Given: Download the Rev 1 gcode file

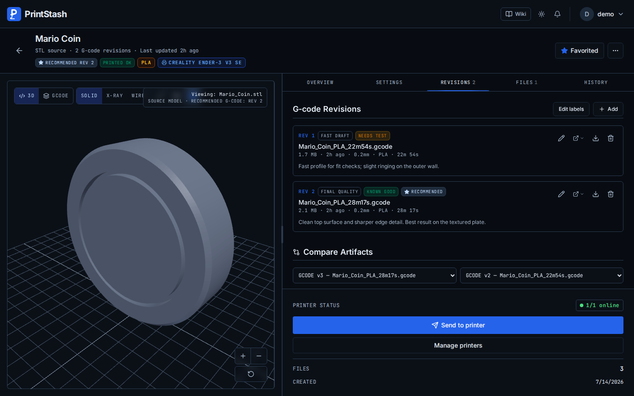Looking at the screenshot, I should point(596,138).
